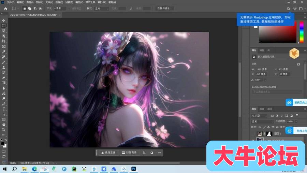Toggle adjustment layer filter in Layers panel

277,116
